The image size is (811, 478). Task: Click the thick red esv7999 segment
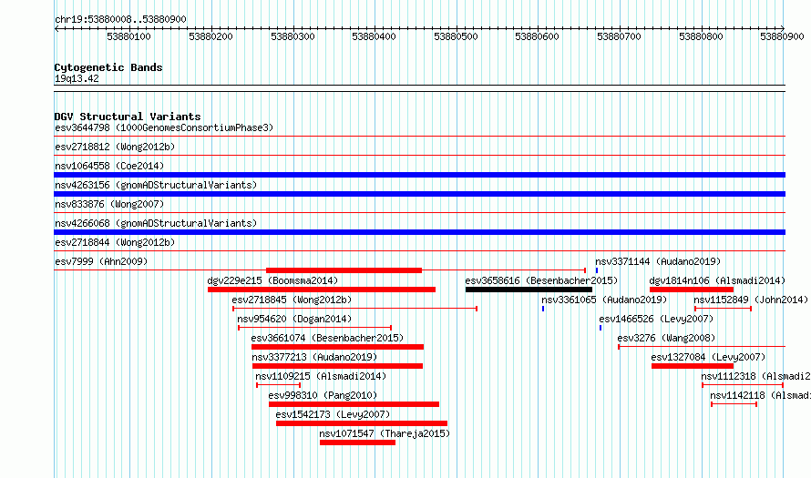(x=344, y=270)
